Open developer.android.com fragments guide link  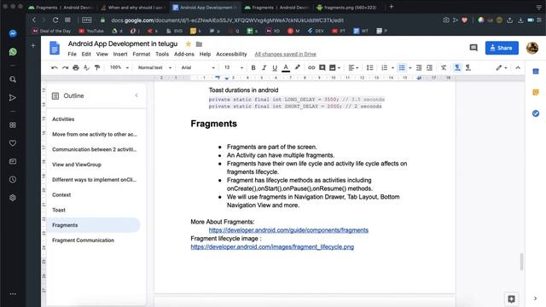[288, 230]
